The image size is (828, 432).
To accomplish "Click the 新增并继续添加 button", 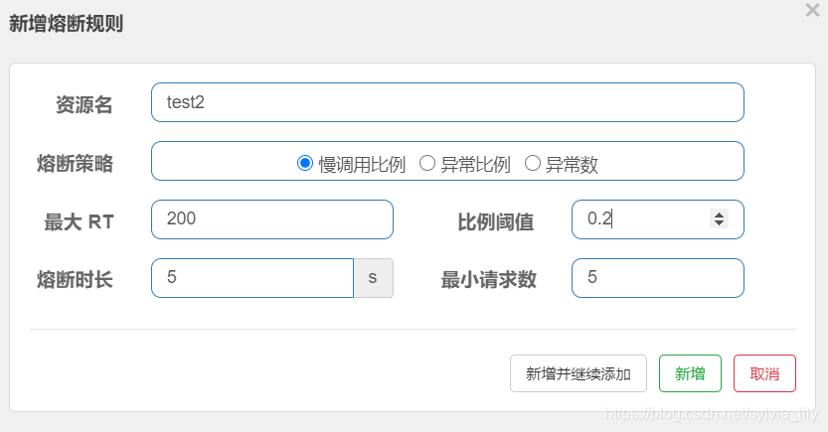I will click(579, 373).
